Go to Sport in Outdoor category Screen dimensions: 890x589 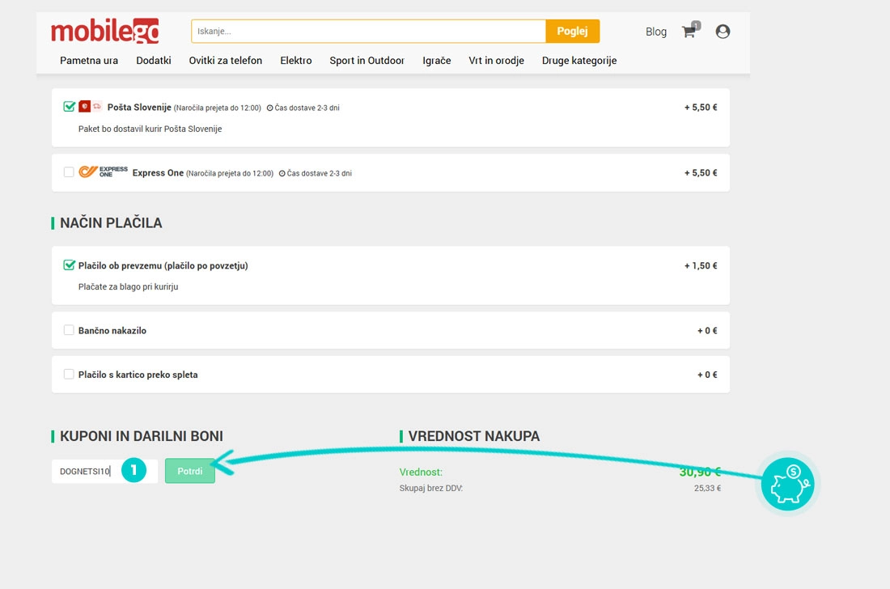367,61
